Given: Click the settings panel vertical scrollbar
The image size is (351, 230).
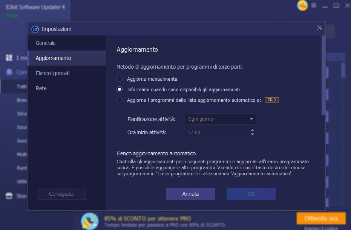Looking at the screenshot, I should coord(323,75).
